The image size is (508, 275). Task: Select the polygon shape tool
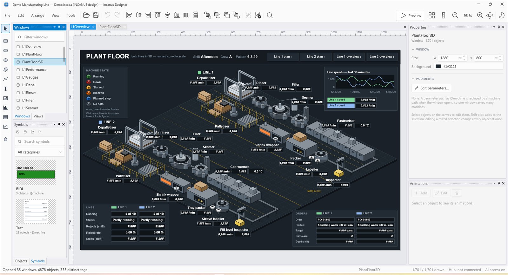(x=5, y=69)
